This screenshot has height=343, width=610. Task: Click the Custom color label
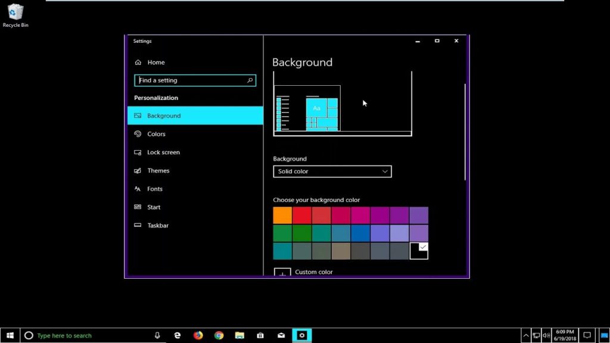click(313, 272)
